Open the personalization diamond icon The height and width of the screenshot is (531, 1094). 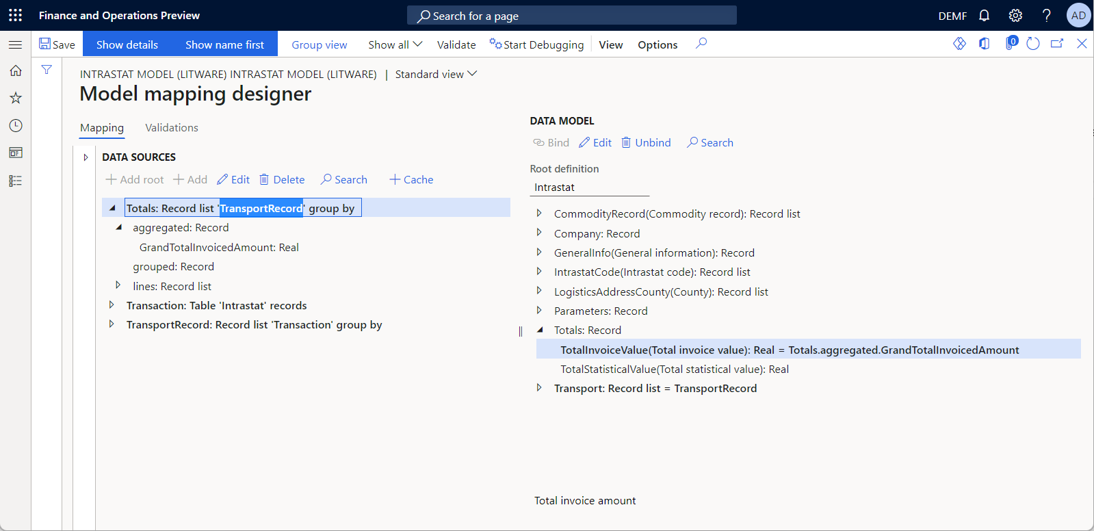[959, 44]
